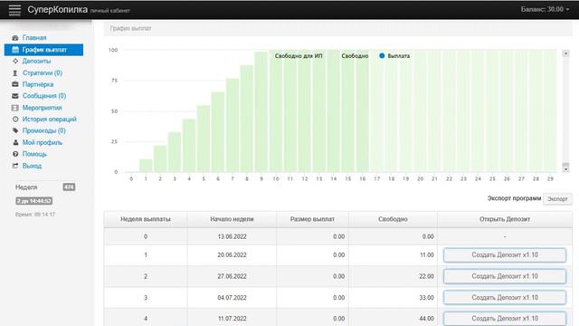
Task: Open Помощь page
Action: click(34, 154)
